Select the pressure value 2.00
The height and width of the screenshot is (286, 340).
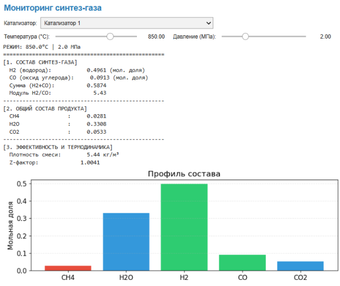[x=325, y=36]
